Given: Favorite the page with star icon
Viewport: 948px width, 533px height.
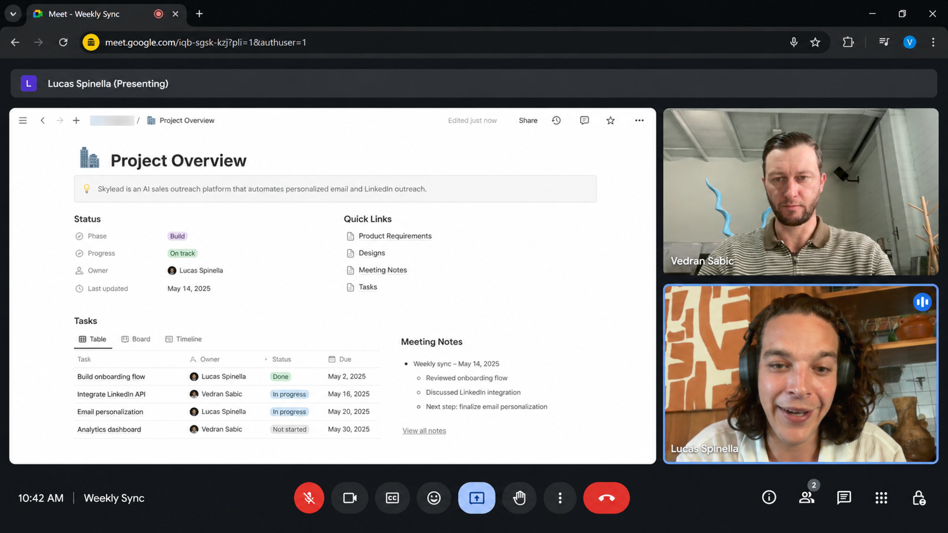Looking at the screenshot, I should (x=611, y=120).
